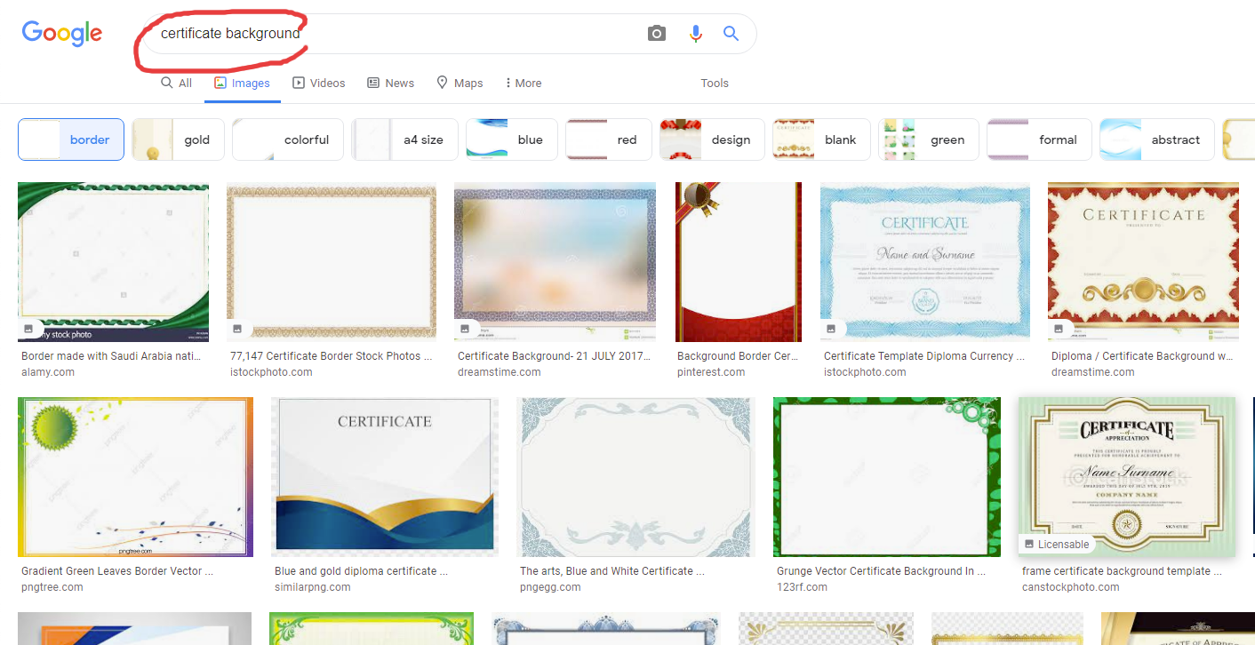Switch to the All results tab
Image resolution: width=1255 pixels, height=645 pixels.
coord(176,83)
